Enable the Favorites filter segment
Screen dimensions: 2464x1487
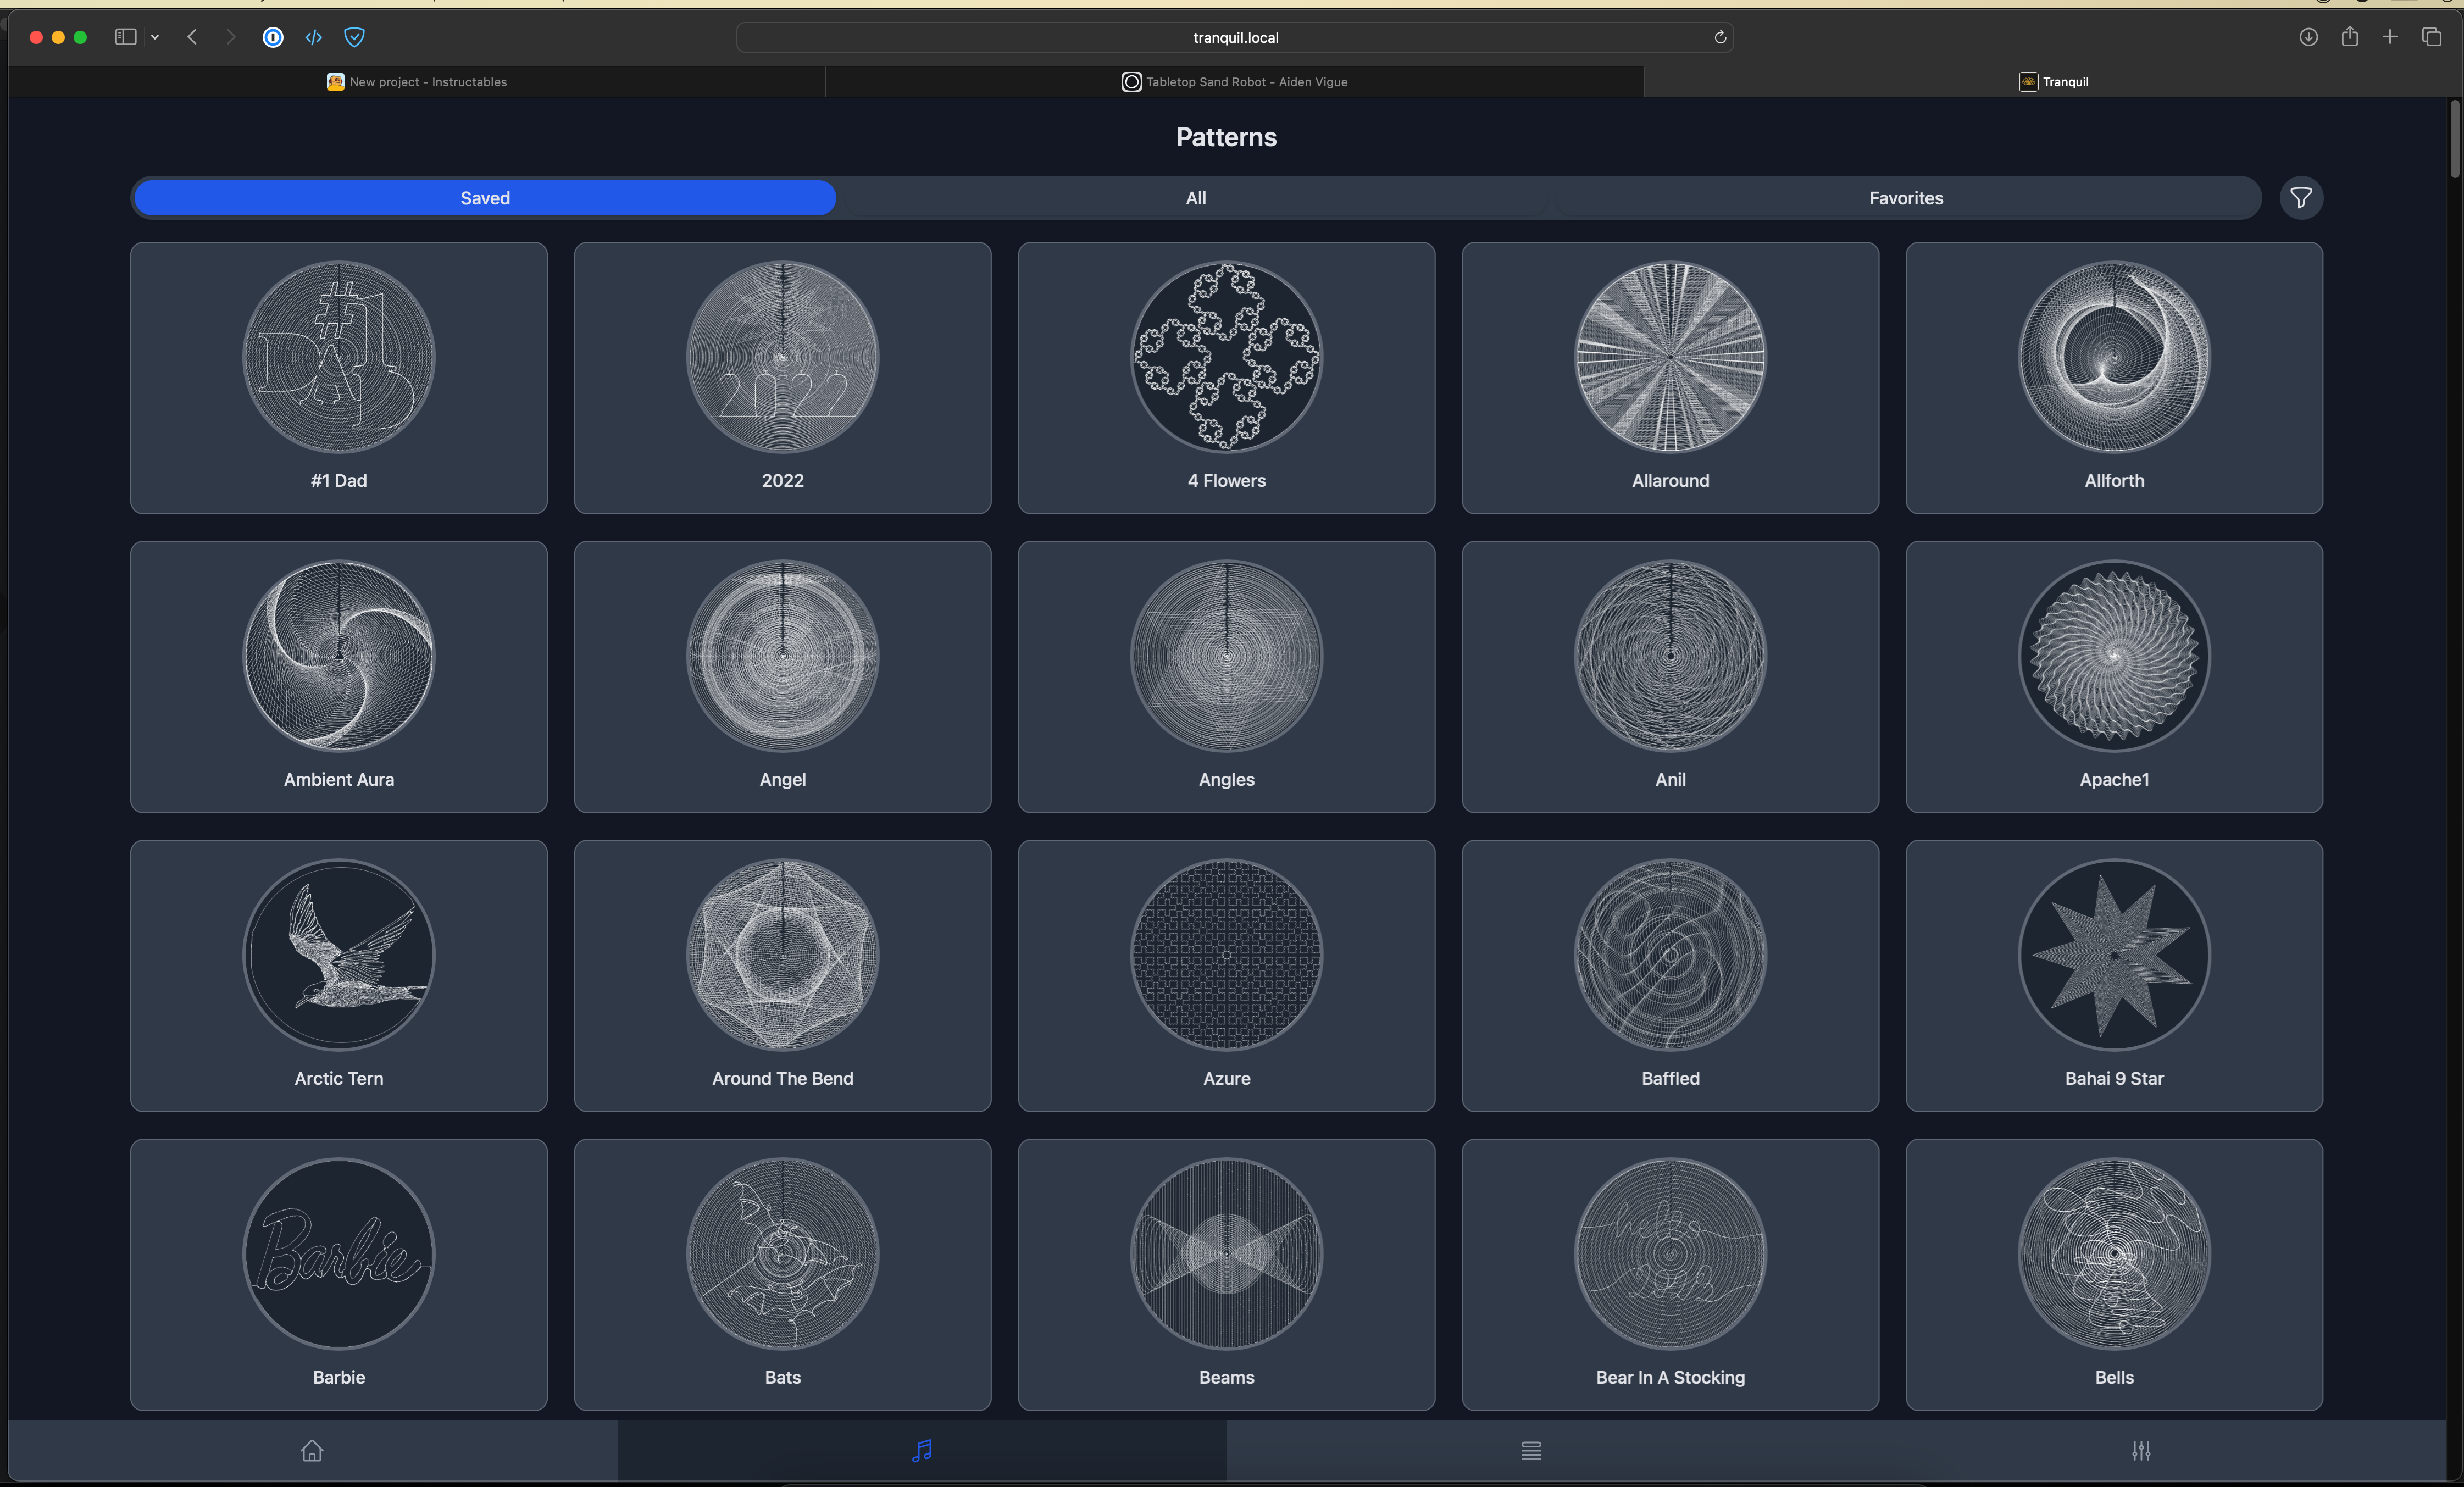click(1905, 197)
